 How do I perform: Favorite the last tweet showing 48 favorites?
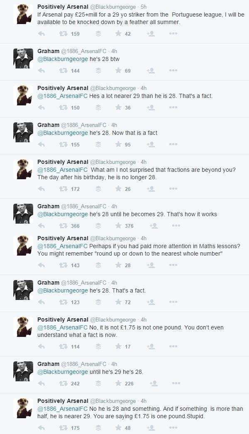point(118,428)
